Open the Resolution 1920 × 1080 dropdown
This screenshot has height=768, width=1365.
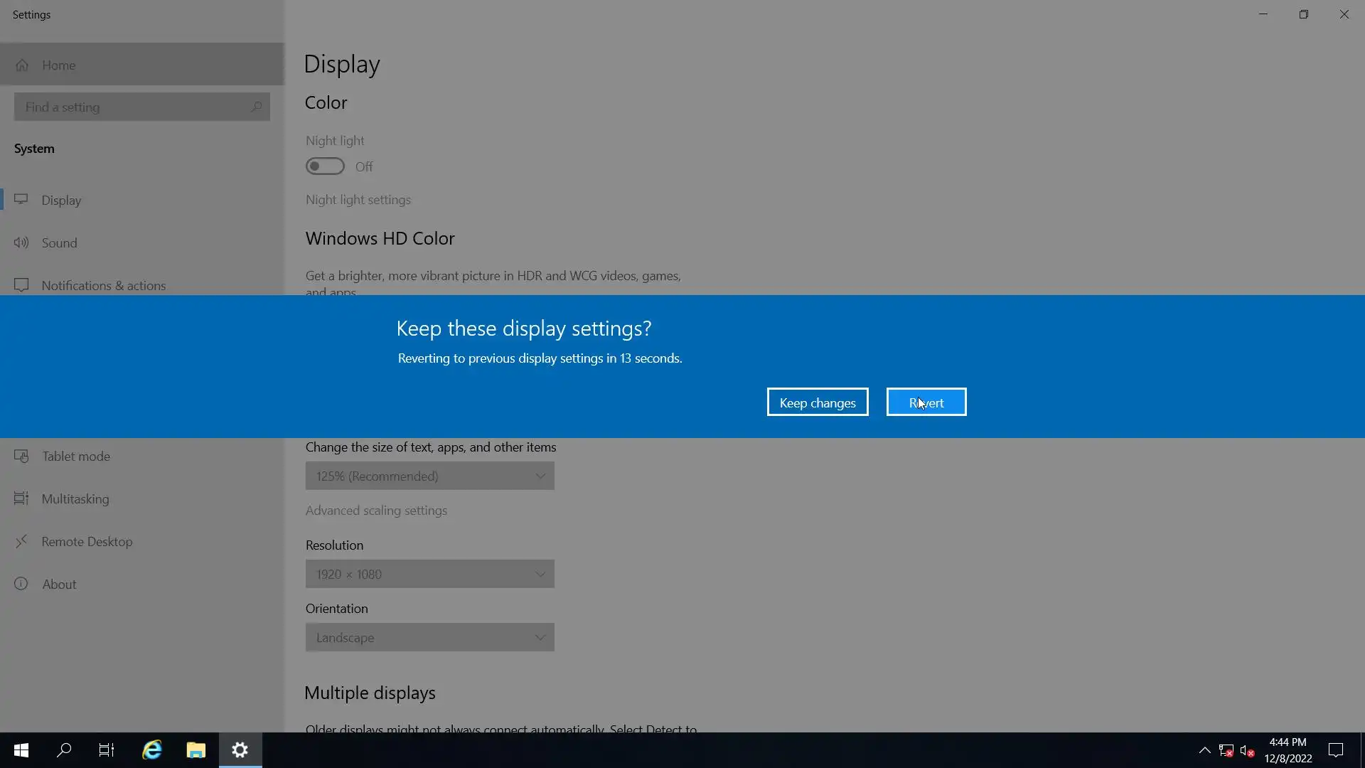(x=429, y=574)
